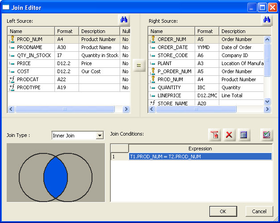Click right list horizontal scroll right arrow
Image resolution: width=280 pixels, height=223 pixels.
point(267,109)
